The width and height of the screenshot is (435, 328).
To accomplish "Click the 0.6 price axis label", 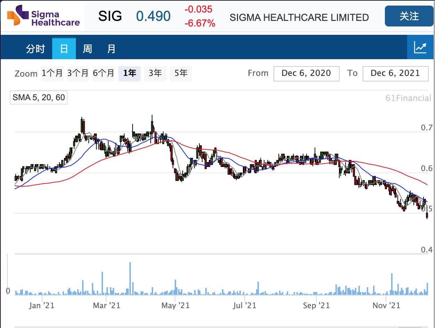I will click(427, 169).
